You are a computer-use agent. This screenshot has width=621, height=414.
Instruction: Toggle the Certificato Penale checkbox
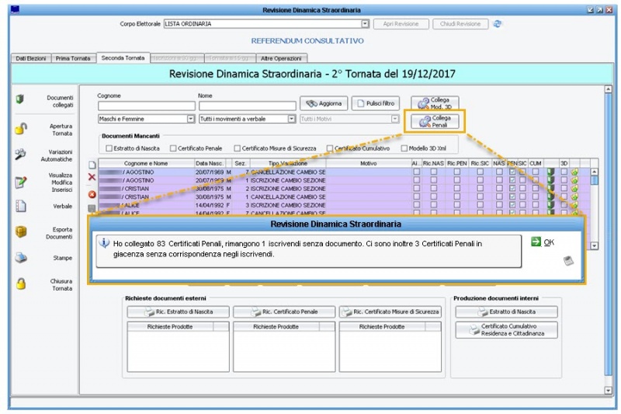(x=172, y=148)
